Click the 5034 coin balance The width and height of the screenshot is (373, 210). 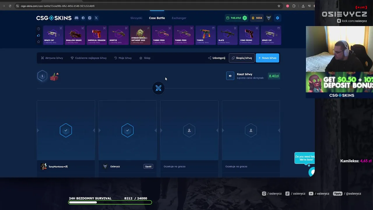pyautogui.click(x=257, y=18)
